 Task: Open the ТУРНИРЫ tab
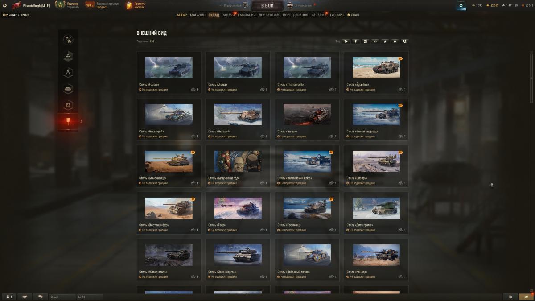click(x=337, y=15)
